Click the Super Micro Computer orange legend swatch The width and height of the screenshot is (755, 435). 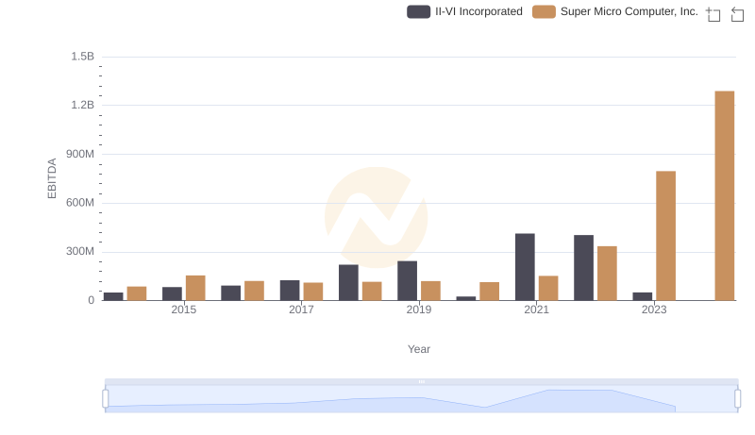click(x=544, y=11)
